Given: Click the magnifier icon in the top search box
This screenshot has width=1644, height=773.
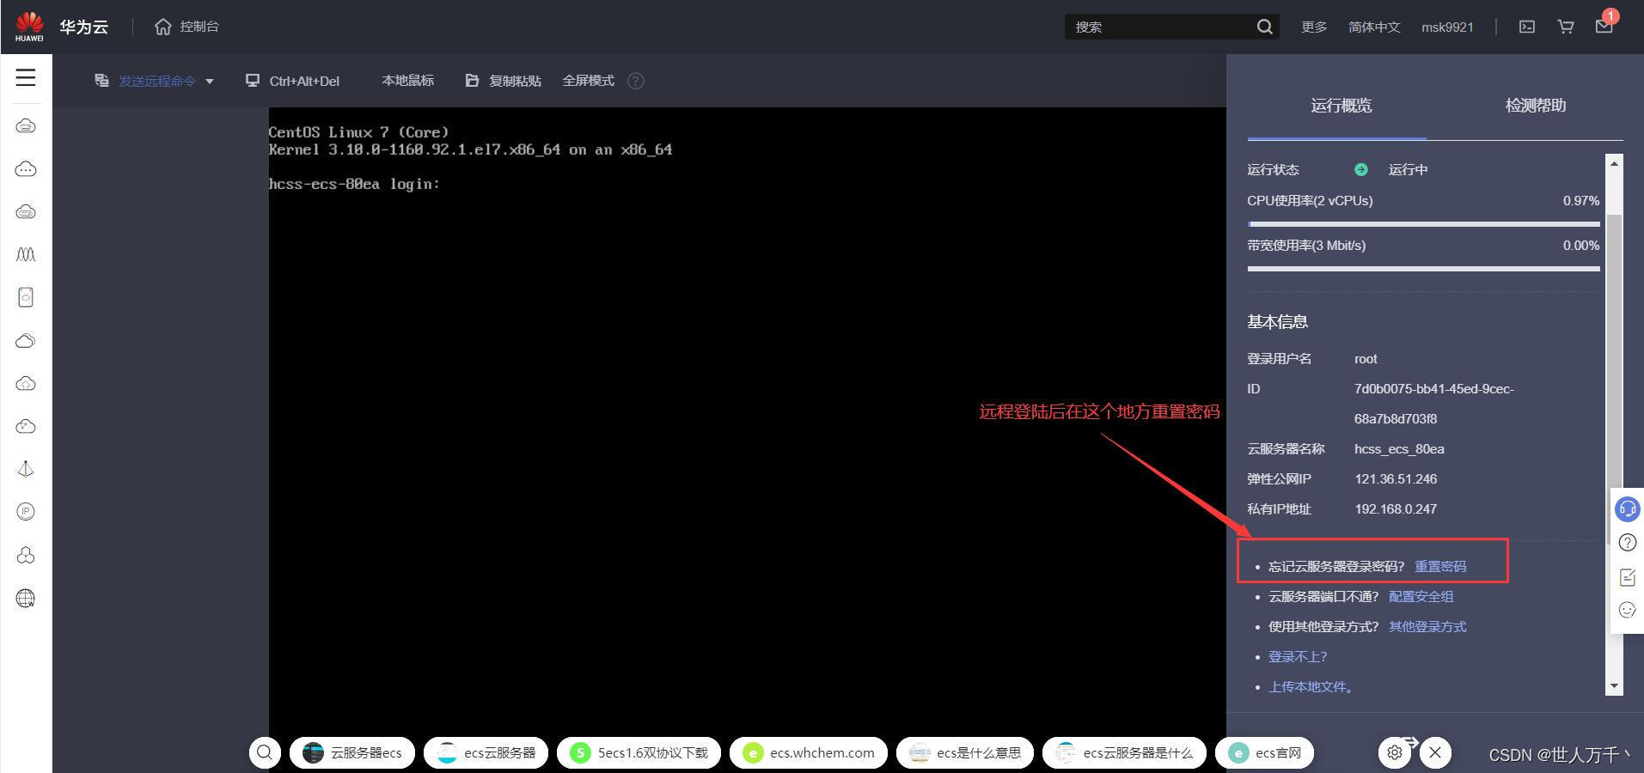Looking at the screenshot, I should [1264, 27].
